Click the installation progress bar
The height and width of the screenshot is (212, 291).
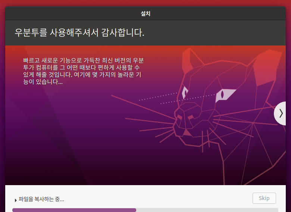point(145,210)
